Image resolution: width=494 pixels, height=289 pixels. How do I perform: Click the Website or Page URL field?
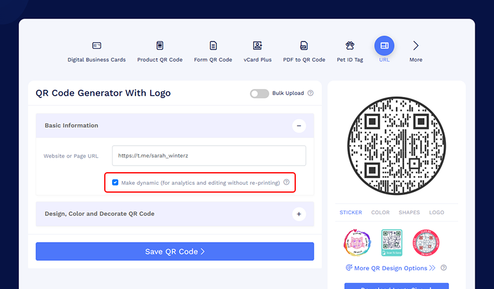209,155
